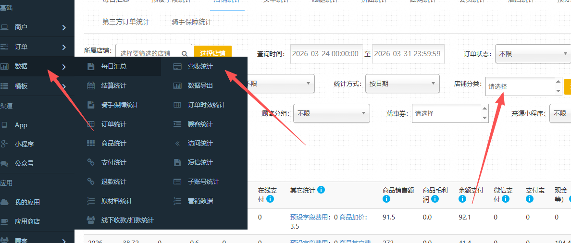571x243 pixels.
Task: Click the info icon below 商品毛利润
Action: pyautogui.click(x=435, y=199)
